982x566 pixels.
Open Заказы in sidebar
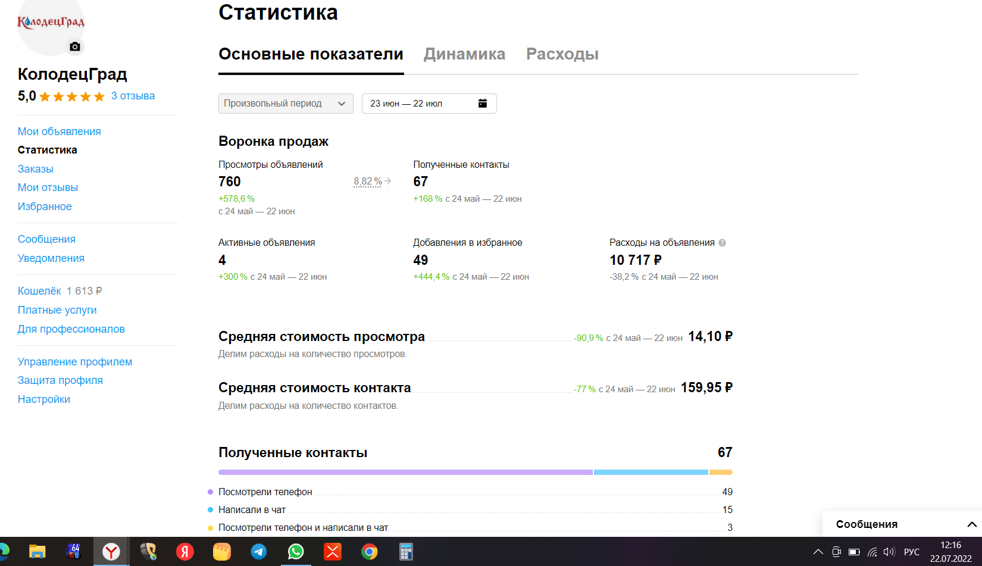[x=36, y=169]
